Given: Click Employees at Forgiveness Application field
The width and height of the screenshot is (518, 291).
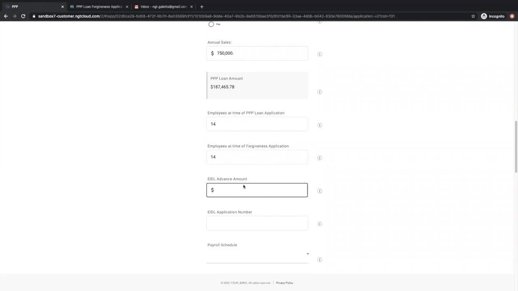Looking at the screenshot, I should click(257, 157).
